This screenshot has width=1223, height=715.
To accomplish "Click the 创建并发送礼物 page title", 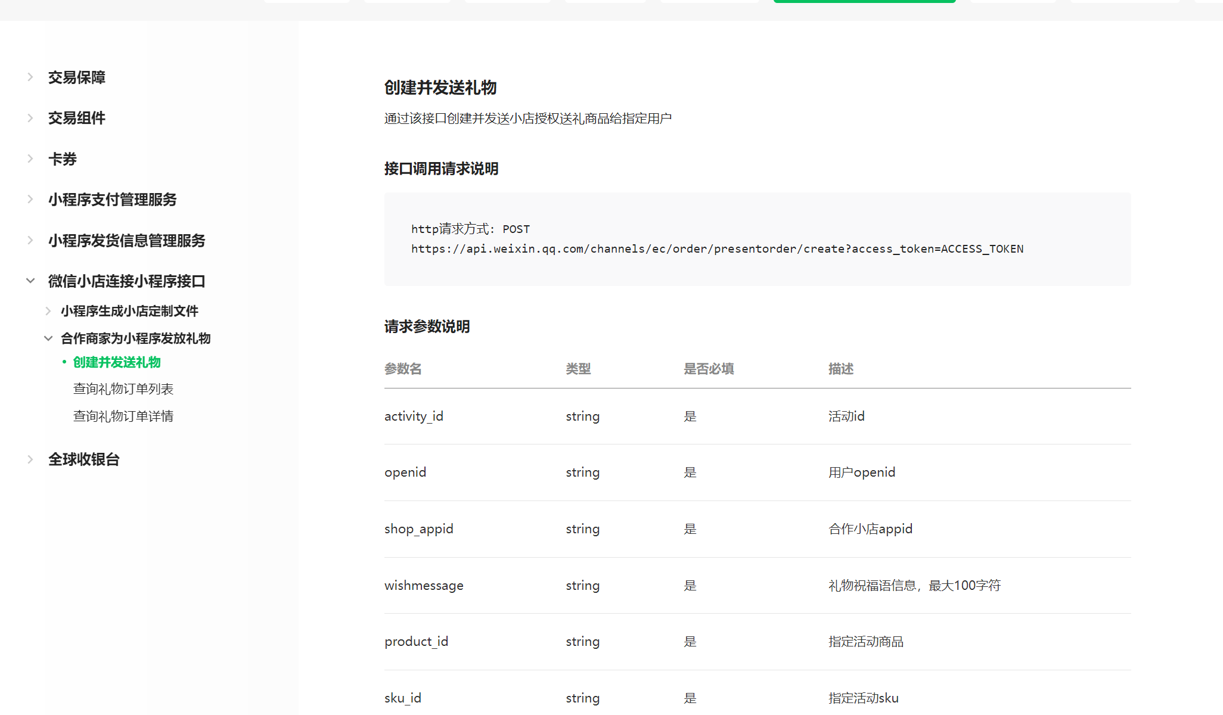I will [440, 88].
